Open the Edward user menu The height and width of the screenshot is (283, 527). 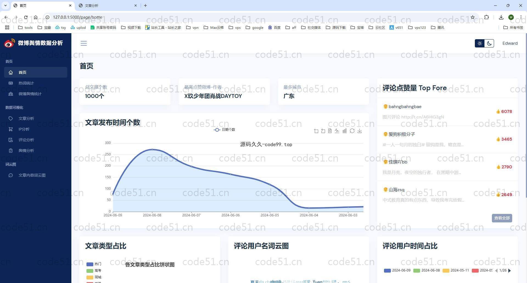tap(510, 43)
